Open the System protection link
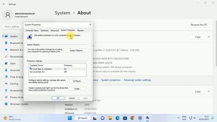The image size is (217, 122). point(111,80)
